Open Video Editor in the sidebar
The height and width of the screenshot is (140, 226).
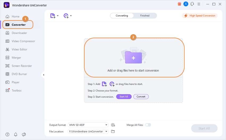tap(16, 49)
